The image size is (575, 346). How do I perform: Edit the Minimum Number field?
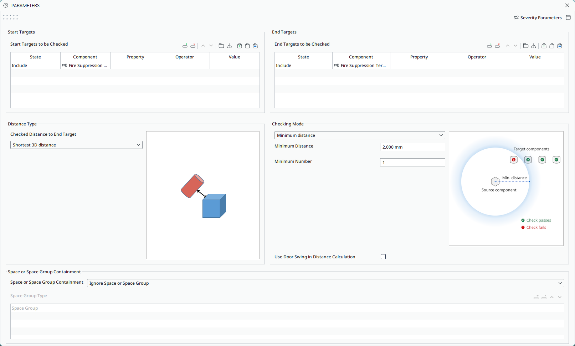click(x=412, y=162)
